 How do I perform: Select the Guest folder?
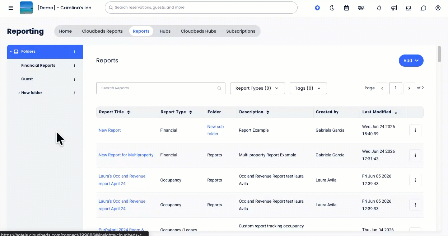(x=27, y=79)
